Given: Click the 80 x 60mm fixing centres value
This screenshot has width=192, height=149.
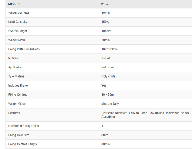Looking at the screenshot, I should [x=109, y=95].
